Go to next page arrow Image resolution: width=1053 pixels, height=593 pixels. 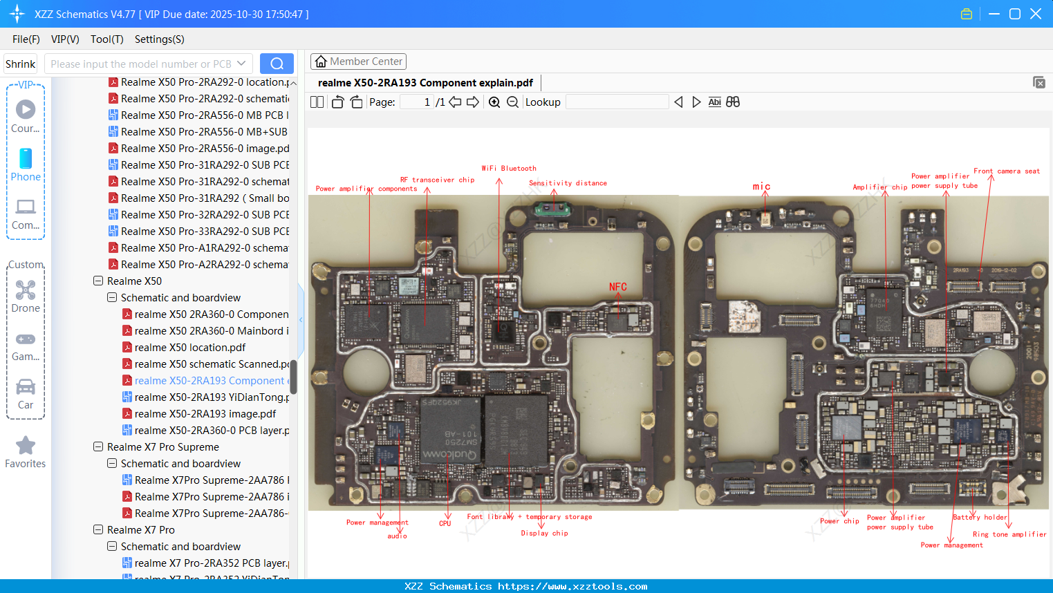point(473,102)
